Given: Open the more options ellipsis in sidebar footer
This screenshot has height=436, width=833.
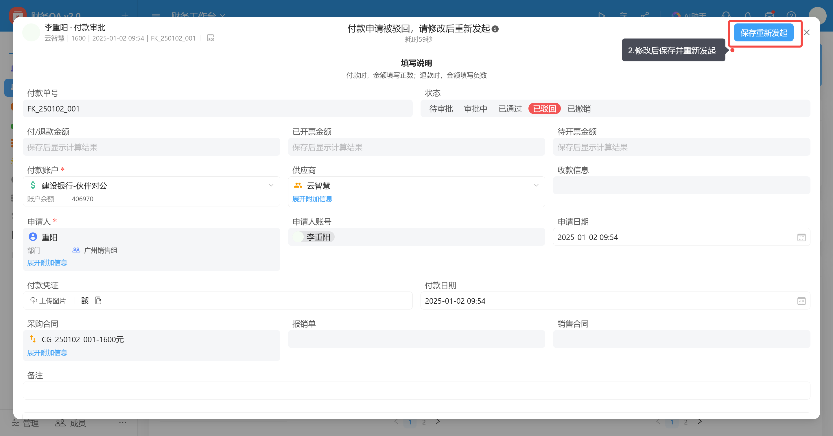Looking at the screenshot, I should click(x=123, y=423).
